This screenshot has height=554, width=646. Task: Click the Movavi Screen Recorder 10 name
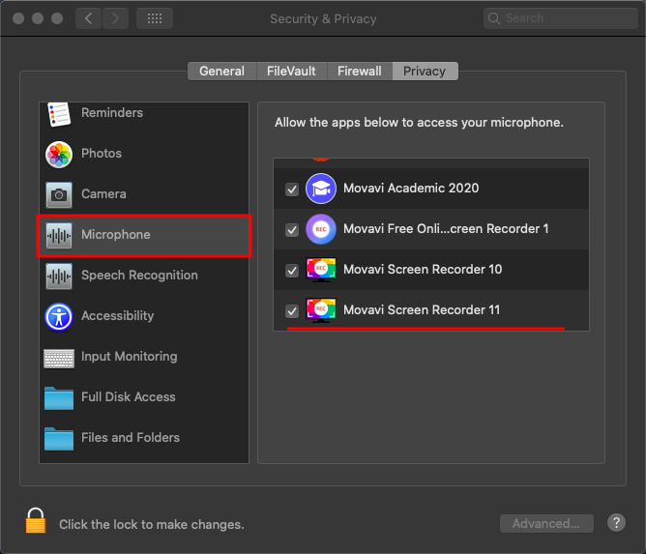tap(423, 270)
